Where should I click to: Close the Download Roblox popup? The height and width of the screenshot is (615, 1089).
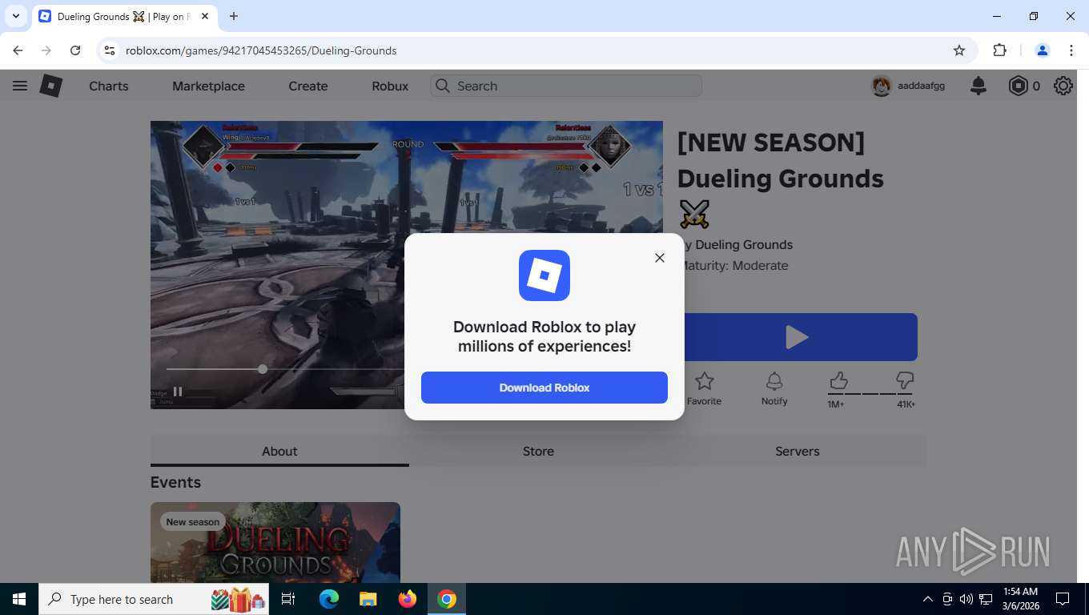(x=659, y=258)
